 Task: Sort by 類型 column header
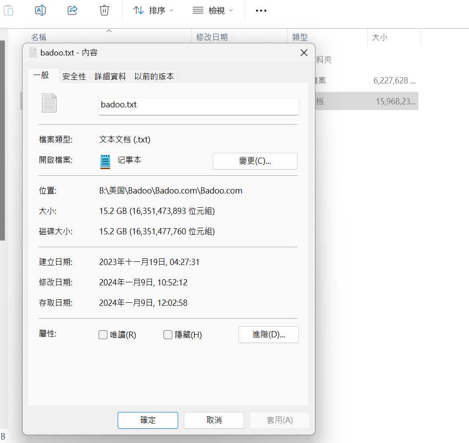coord(300,37)
